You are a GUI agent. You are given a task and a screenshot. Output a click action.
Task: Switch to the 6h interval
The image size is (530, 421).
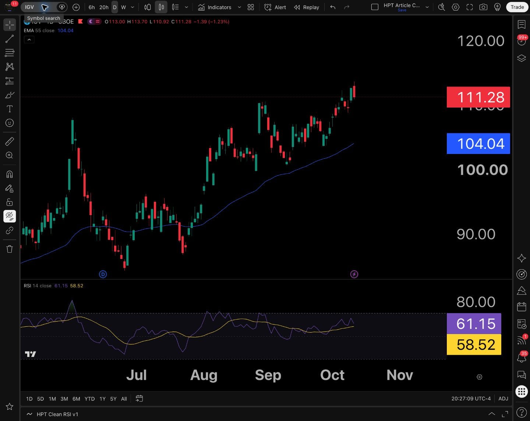[x=92, y=7]
